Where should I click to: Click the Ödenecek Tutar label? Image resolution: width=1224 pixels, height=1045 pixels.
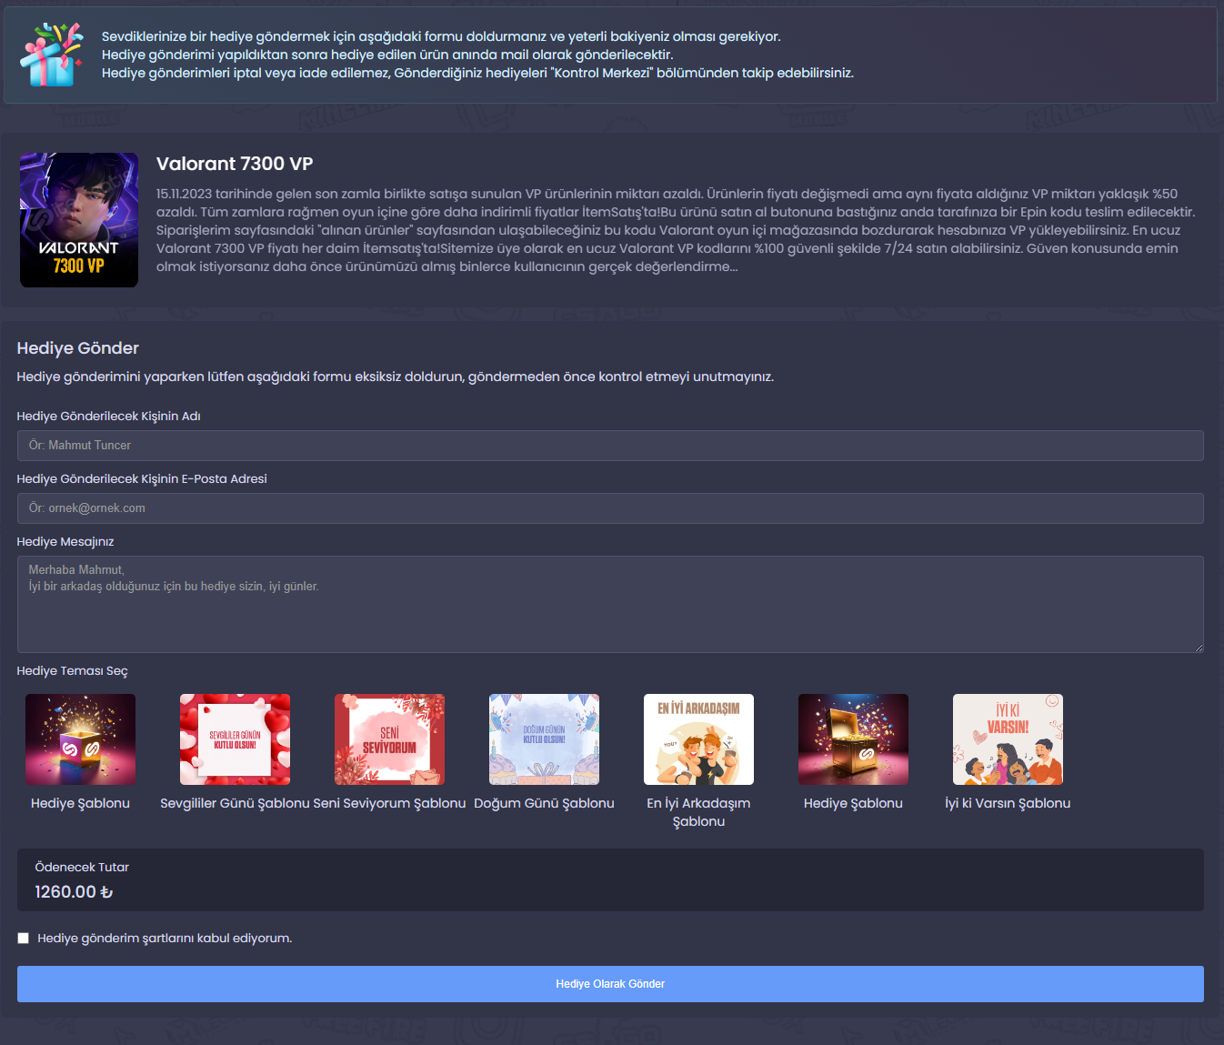(82, 868)
